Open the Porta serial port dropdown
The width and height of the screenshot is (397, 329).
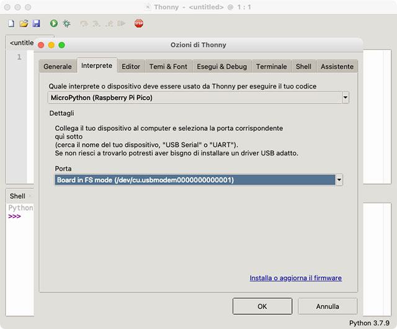coord(339,180)
